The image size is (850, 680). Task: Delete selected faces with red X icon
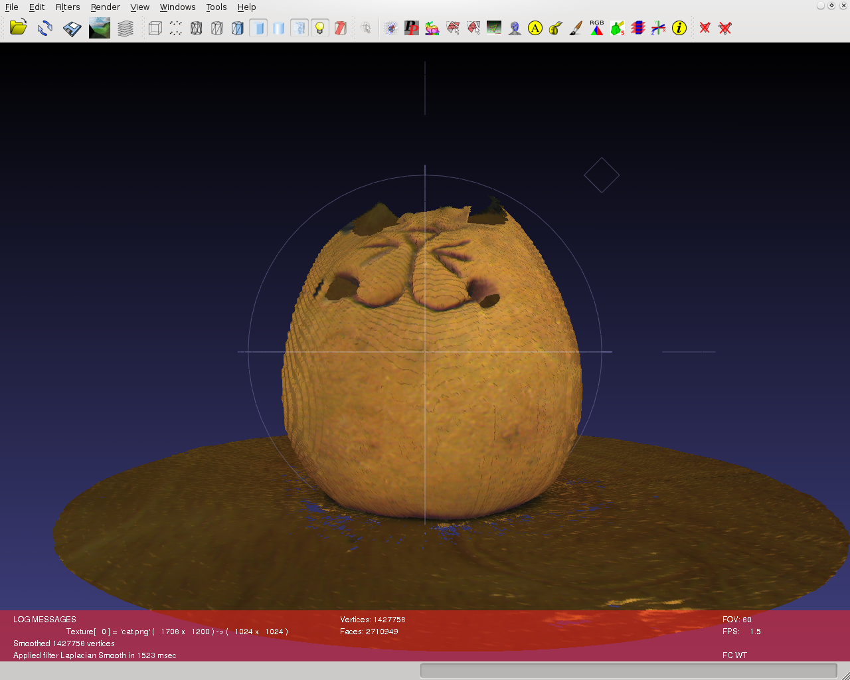[705, 28]
